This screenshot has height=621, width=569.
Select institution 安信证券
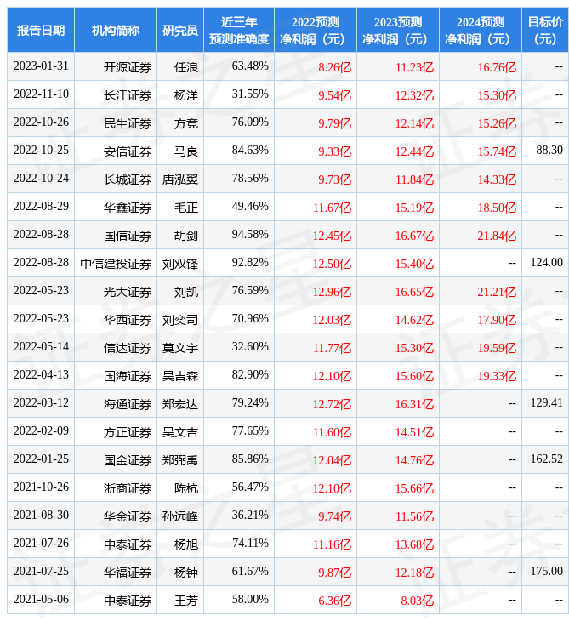point(128,151)
